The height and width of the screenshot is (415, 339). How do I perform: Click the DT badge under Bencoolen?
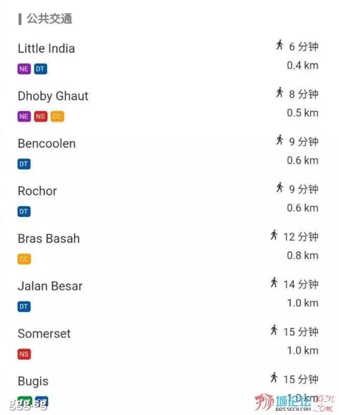[x=24, y=164]
